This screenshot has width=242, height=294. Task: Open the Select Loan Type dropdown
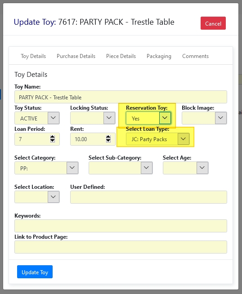pyautogui.click(x=157, y=139)
